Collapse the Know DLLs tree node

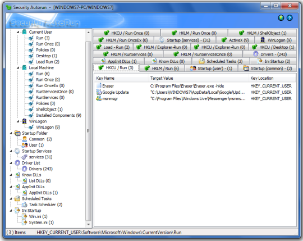point(11,175)
